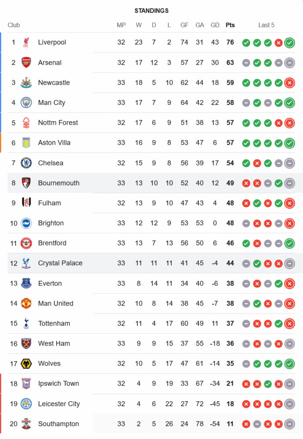
Task: Click Arsenal's latest draw result icon
Action: click(x=289, y=63)
